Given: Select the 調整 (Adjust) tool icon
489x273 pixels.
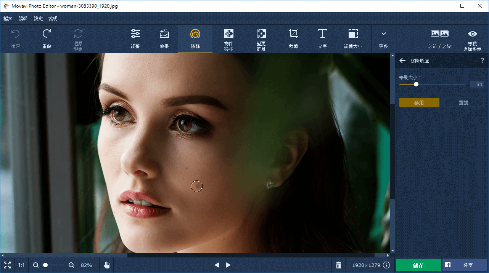Looking at the screenshot, I should pos(135,38).
